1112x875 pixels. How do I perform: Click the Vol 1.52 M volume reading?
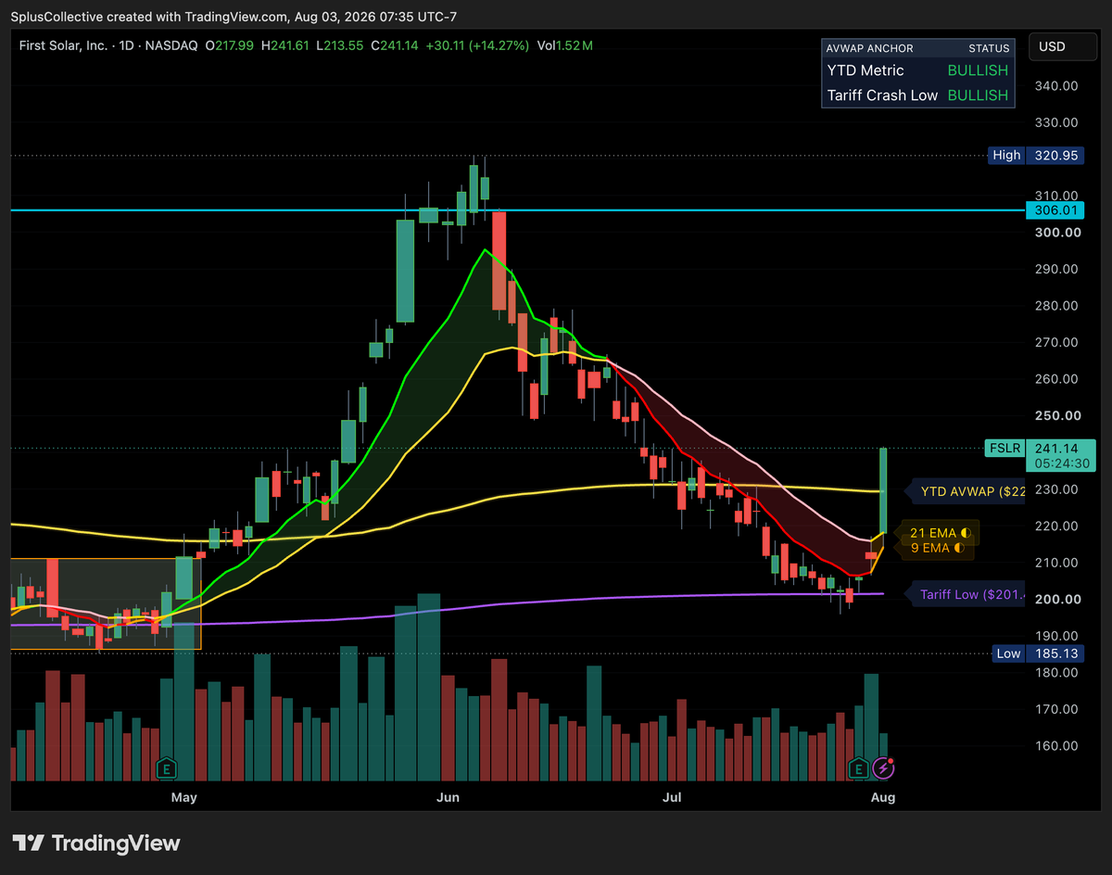564,44
